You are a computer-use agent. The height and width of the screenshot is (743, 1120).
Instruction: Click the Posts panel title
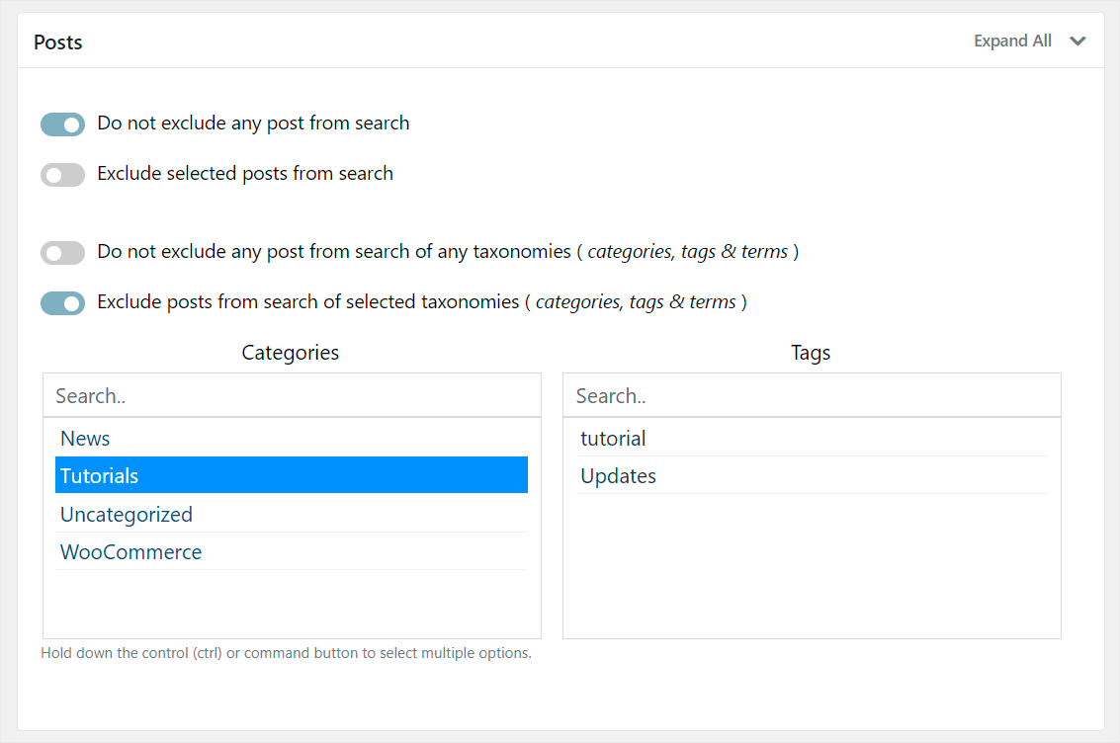click(x=57, y=41)
